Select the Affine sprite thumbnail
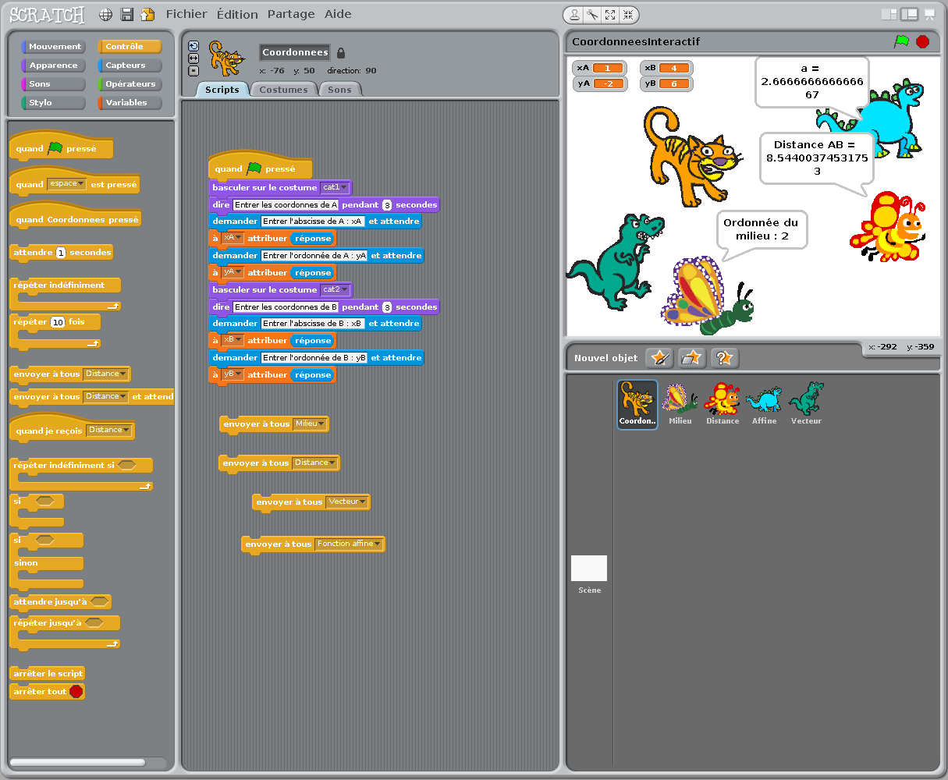 click(x=764, y=403)
